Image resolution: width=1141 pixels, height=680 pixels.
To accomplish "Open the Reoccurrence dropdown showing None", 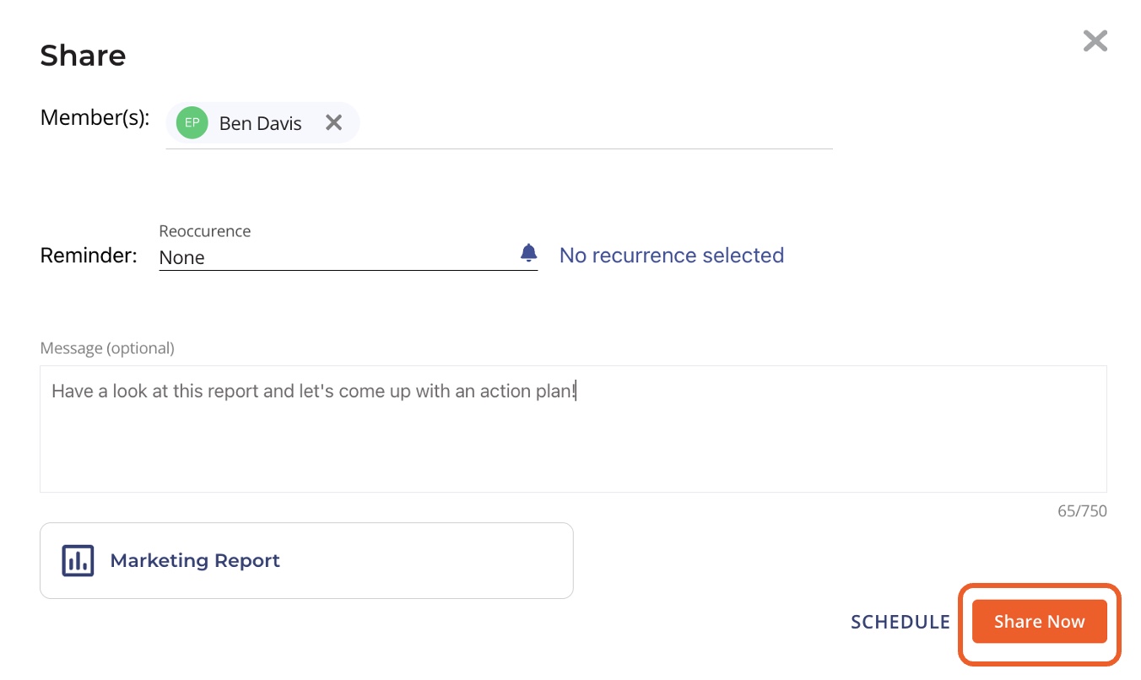I will (x=338, y=257).
